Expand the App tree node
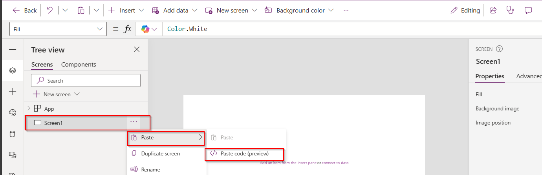The width and height of the screenshot is (542, 175). [28, 108]
